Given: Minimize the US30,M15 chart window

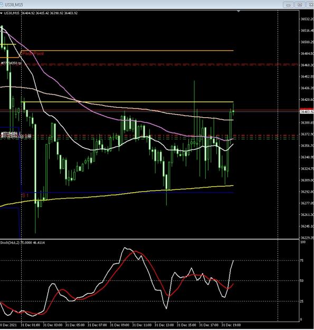Looking at the screenshot, I should click(288, 5).
